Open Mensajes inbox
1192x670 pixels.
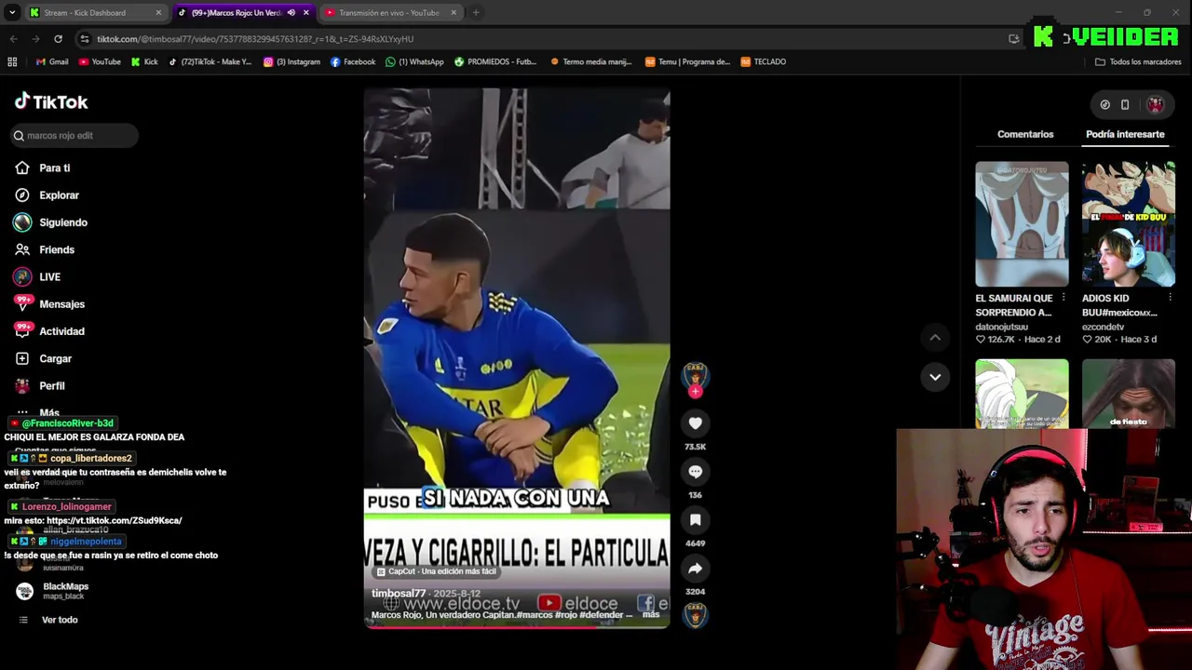tap(61, 304)
